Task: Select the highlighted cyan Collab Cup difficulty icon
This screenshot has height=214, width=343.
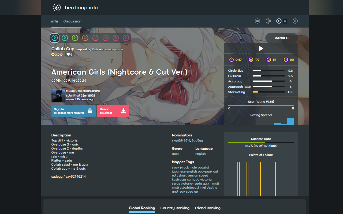Action: coord(55,38)
